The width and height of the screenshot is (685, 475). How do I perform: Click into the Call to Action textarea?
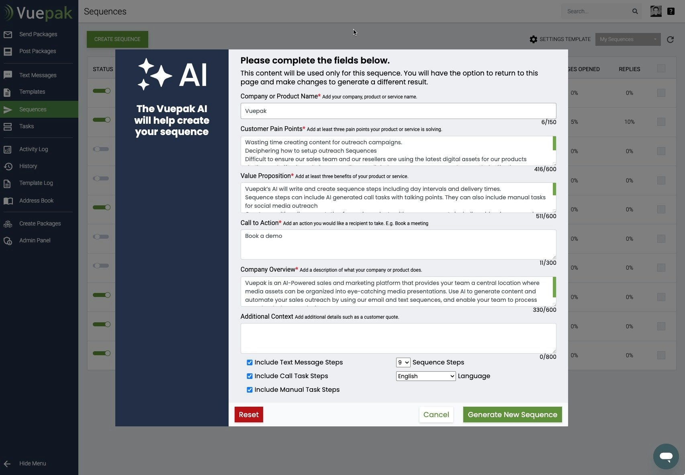398,244
